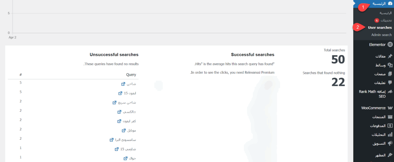Click the payments dollar icon beside المدفوعات
Image resolution: width=394 pixels, height=162 pixels.
pos(390,126)
